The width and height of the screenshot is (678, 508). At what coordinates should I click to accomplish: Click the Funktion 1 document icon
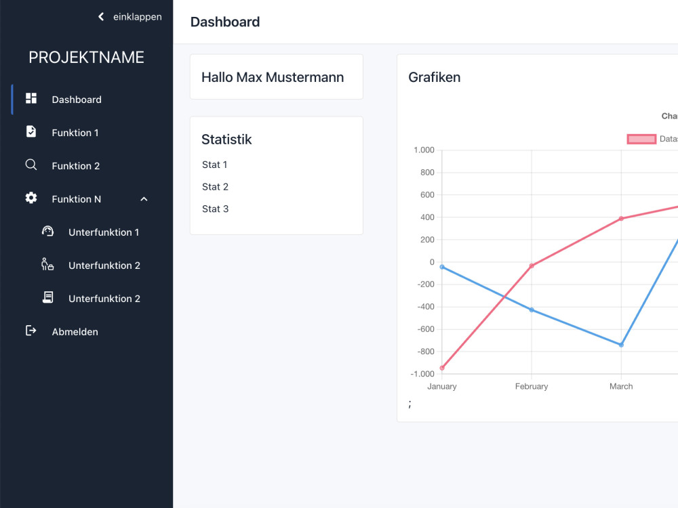pyautogui.click(x=31, y=131)
